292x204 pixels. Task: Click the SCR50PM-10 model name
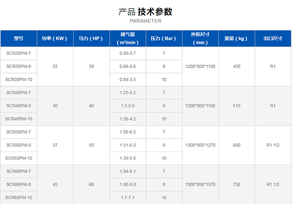18,158
